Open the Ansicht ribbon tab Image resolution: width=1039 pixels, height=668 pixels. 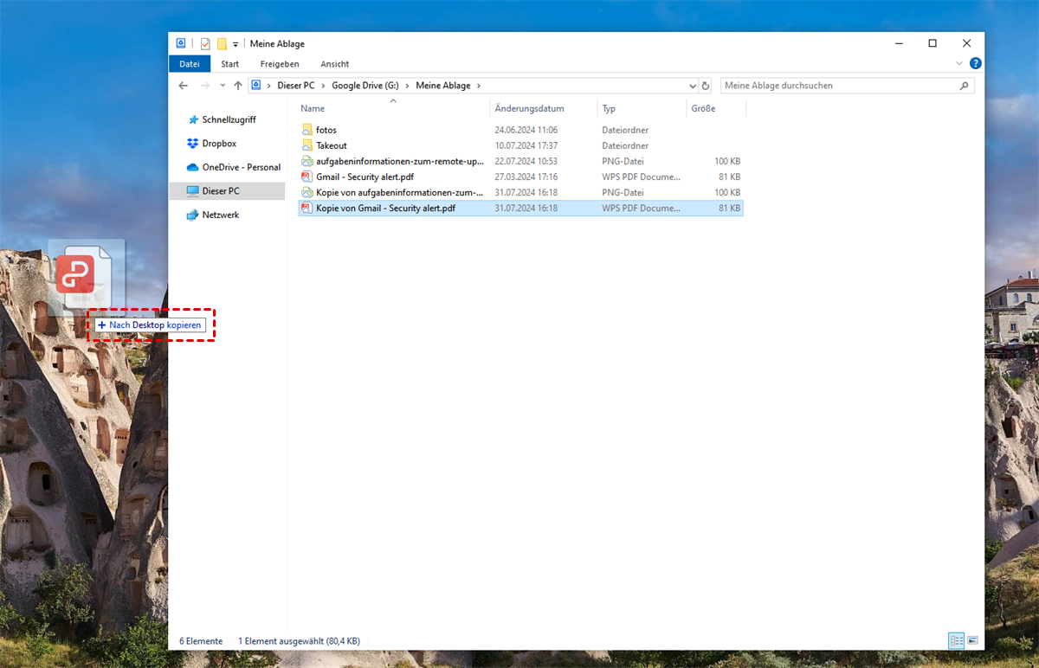pos(334,64)
